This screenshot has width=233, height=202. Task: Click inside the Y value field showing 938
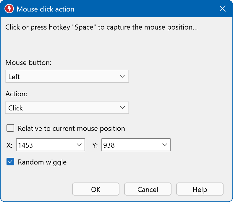[130, 145]
